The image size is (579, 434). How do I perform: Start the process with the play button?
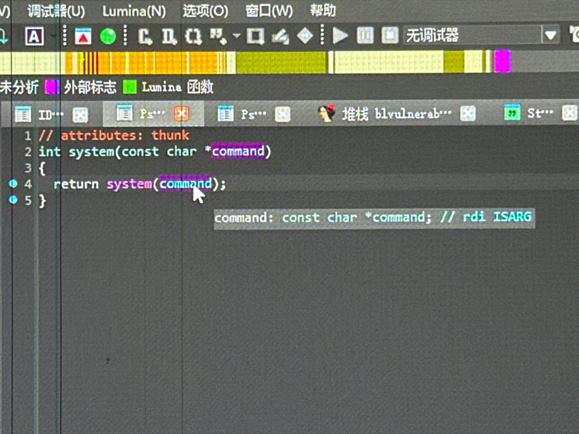340,36
